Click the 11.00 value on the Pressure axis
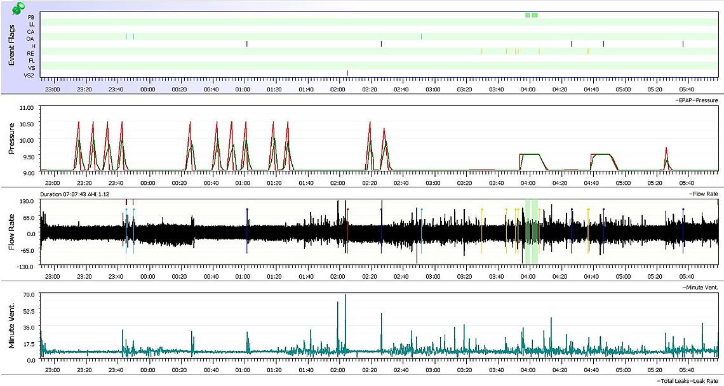This screenshot has height=386, width=724. (x=28, y=107)
